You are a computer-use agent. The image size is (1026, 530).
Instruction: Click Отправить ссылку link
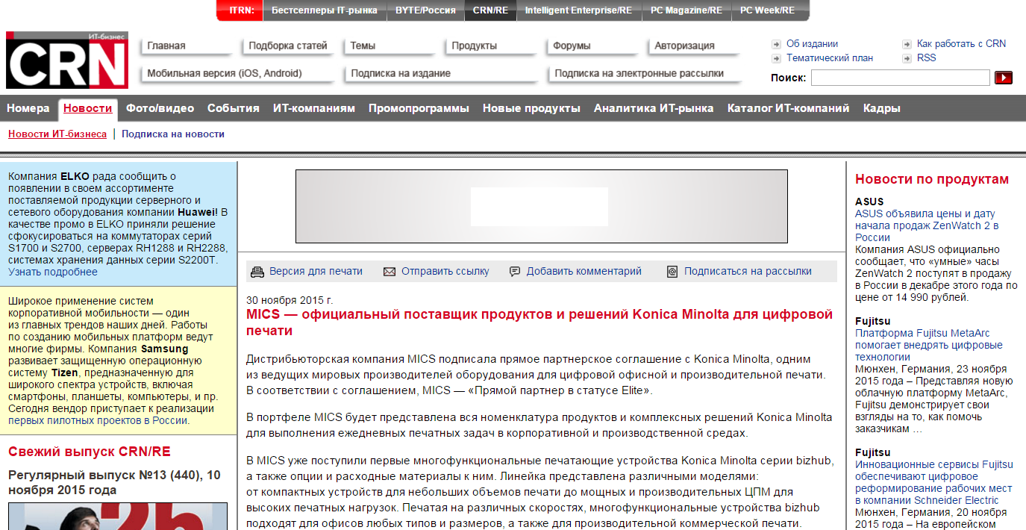point(445,272)
